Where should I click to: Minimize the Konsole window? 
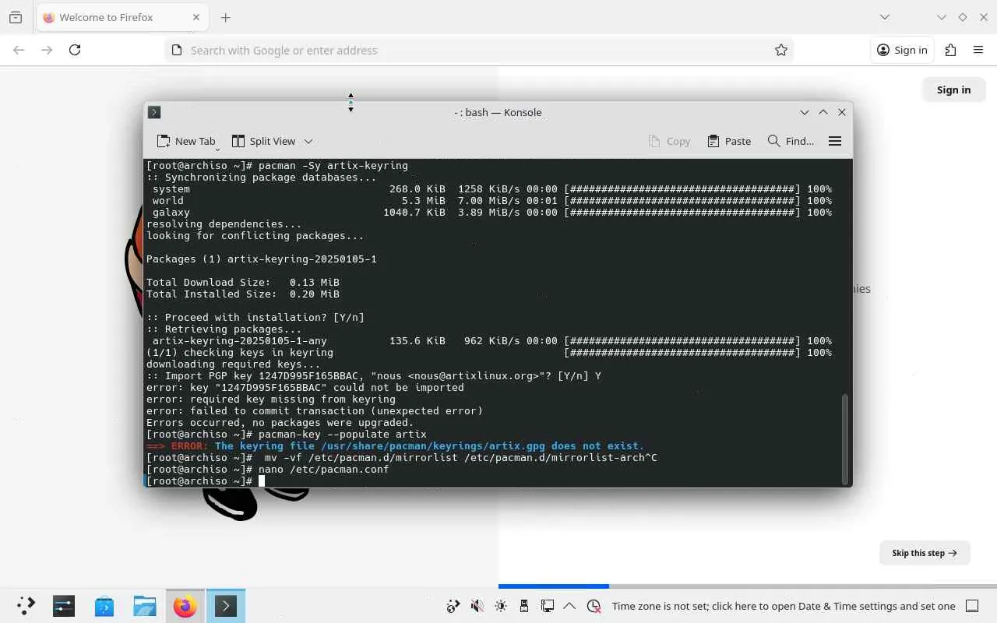[805, 112]
